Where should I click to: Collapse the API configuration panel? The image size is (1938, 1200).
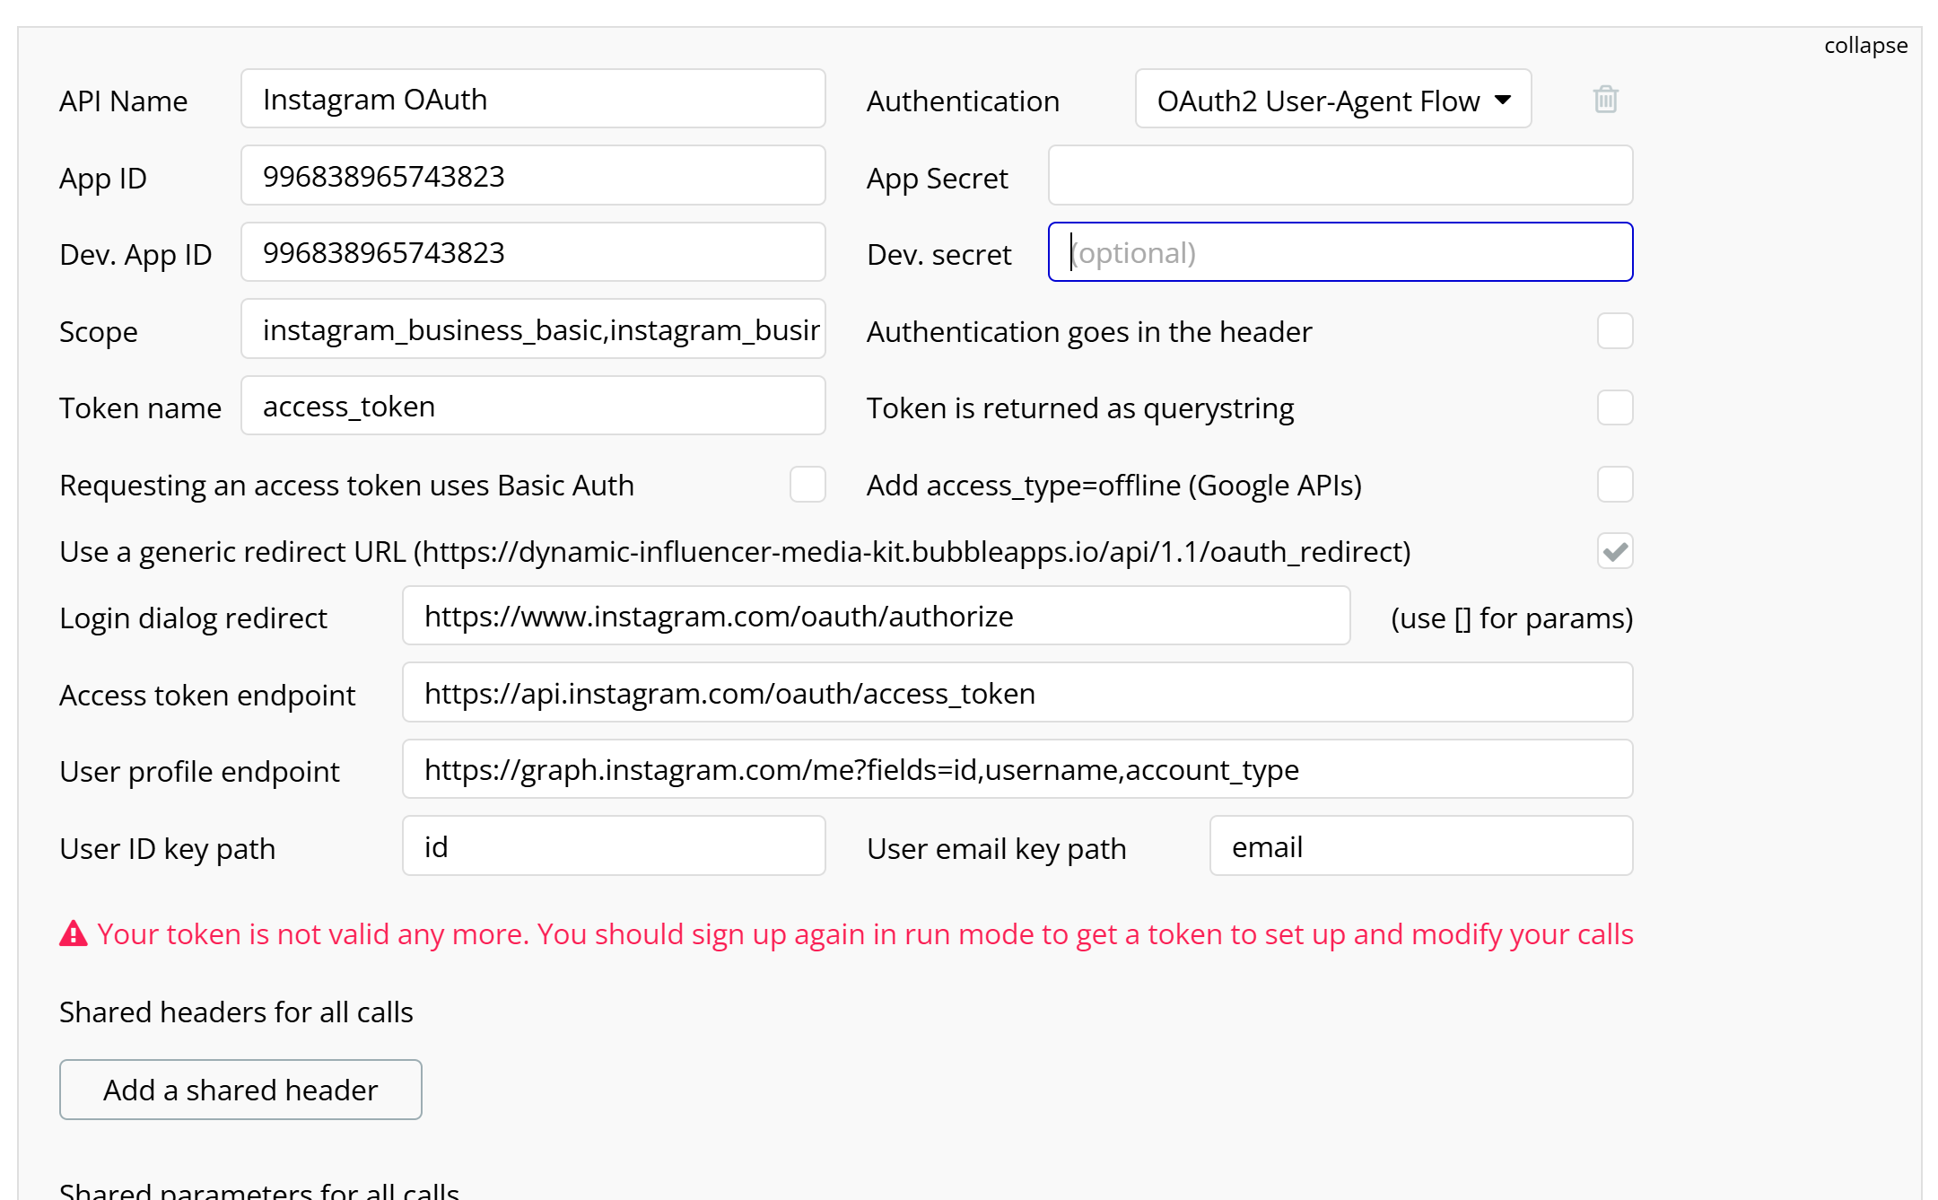tap(1865, 45)
